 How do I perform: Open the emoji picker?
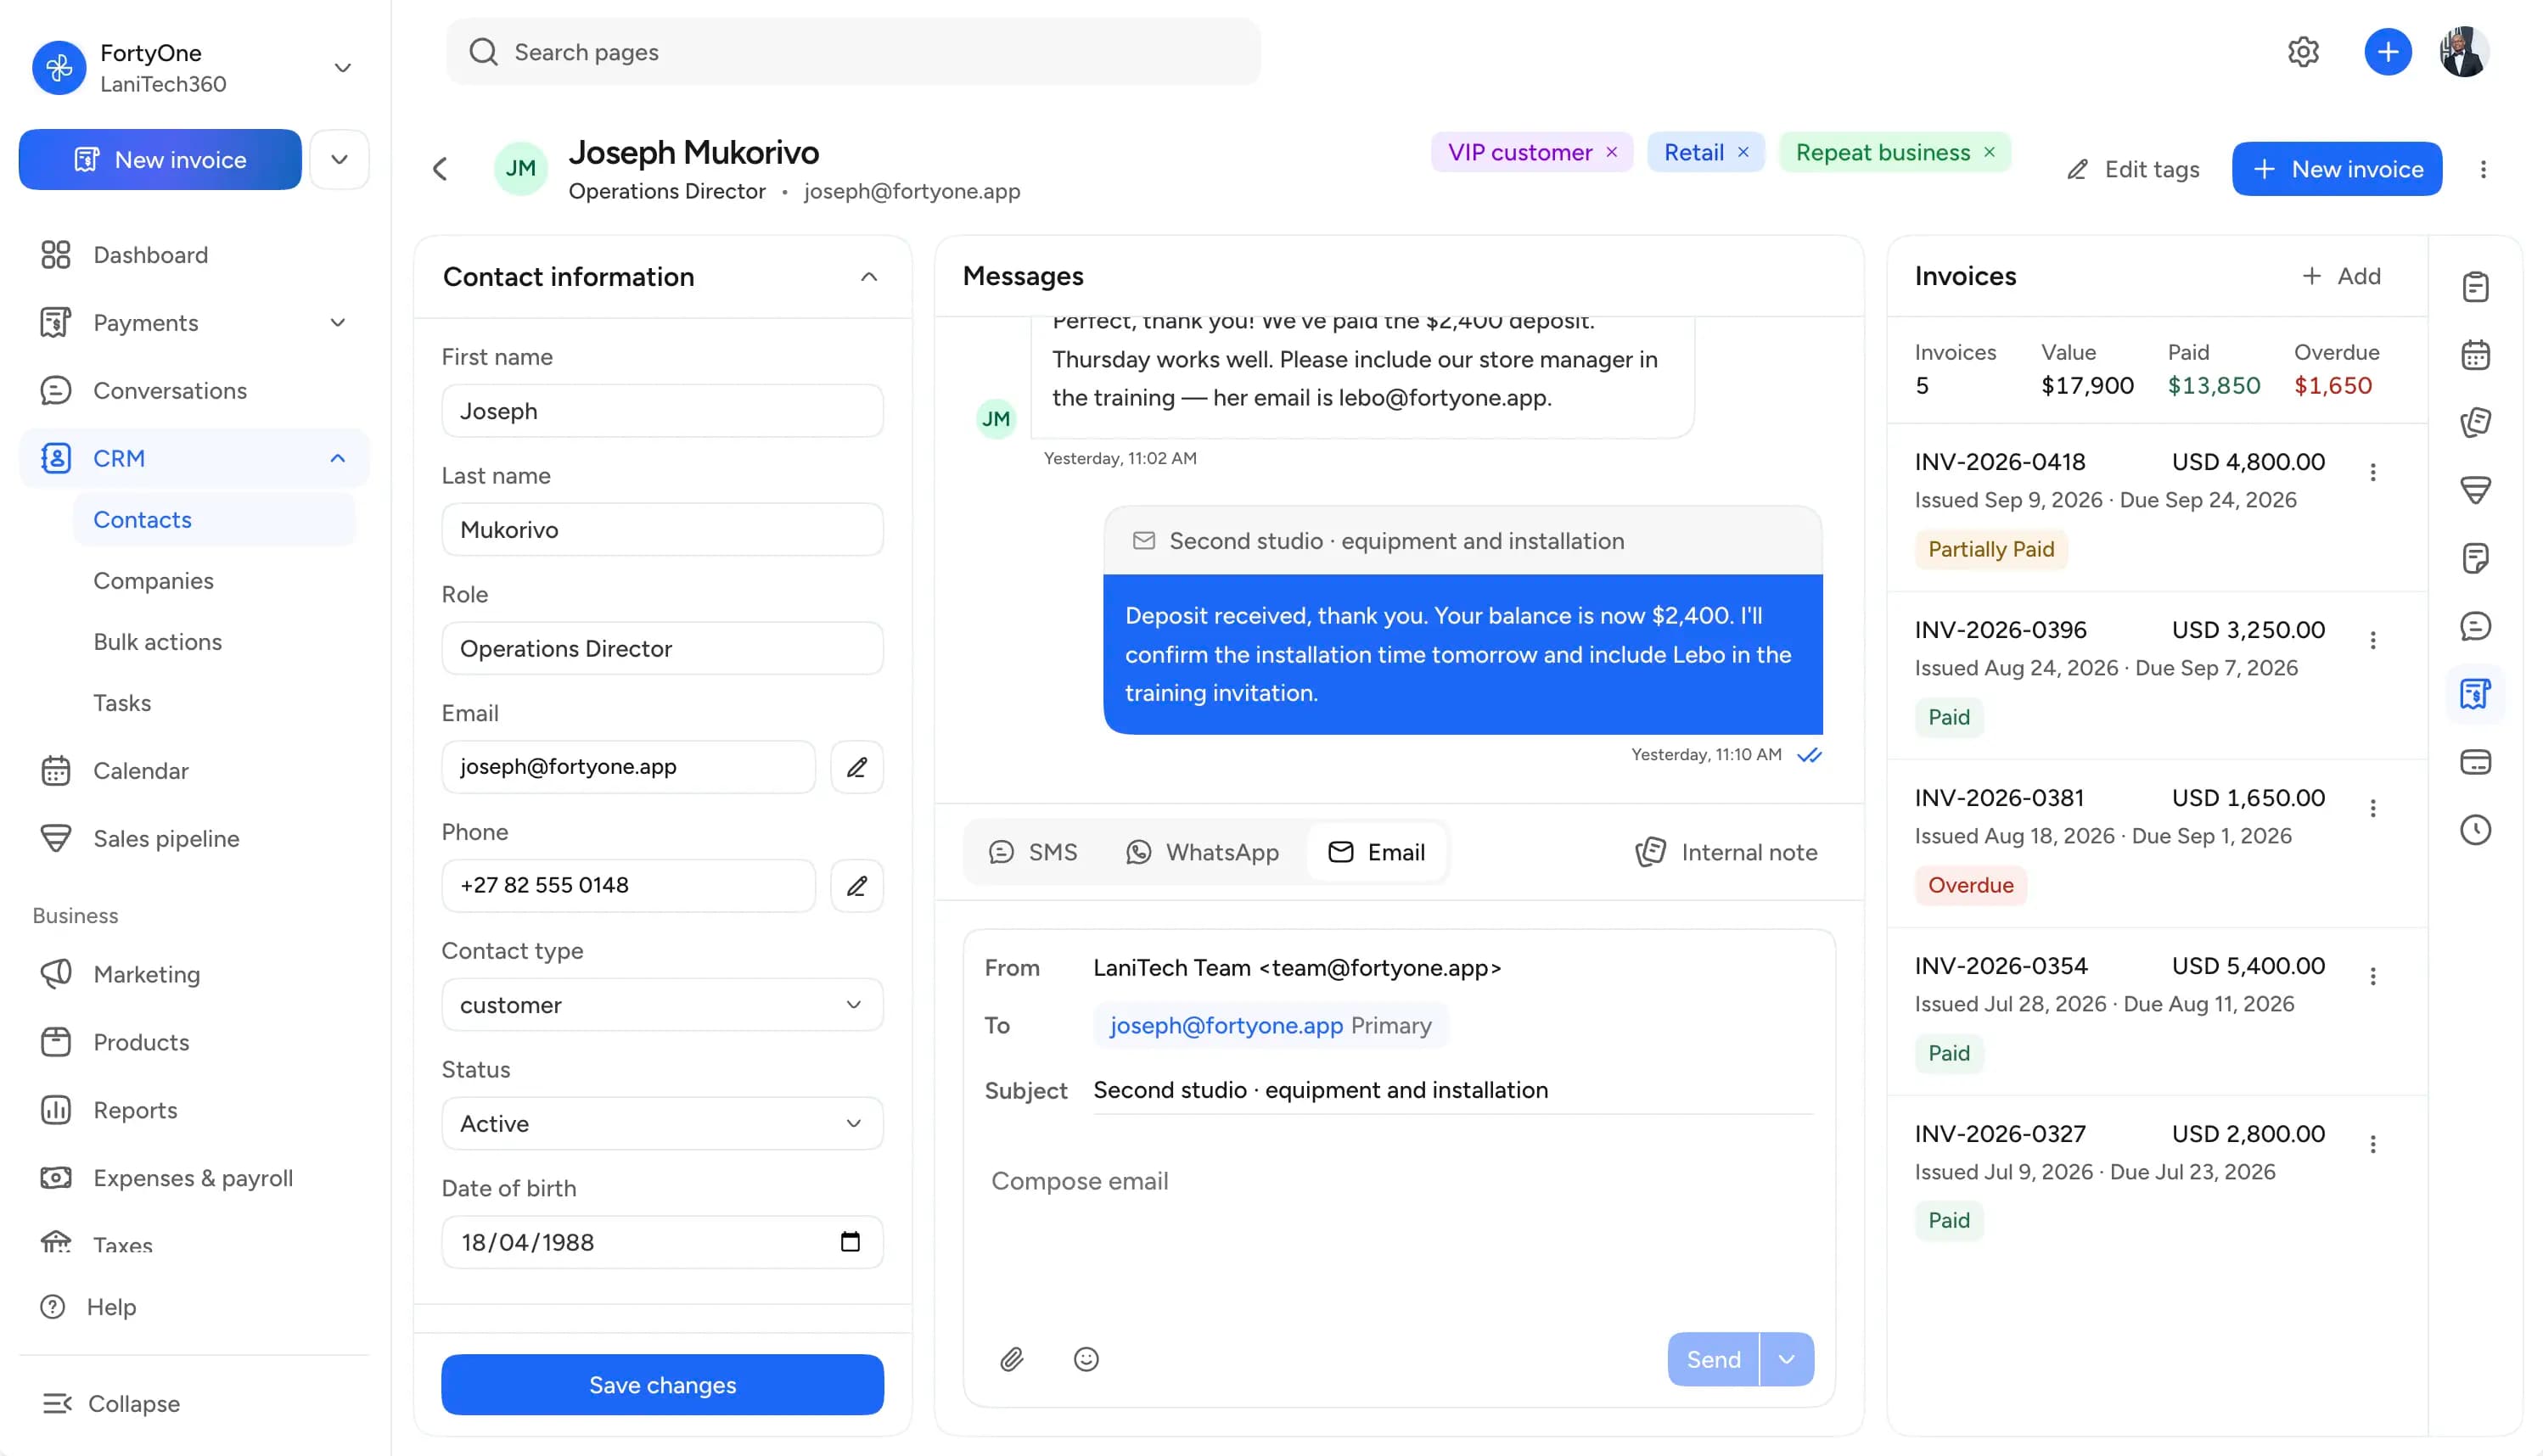(1086, 1359)
